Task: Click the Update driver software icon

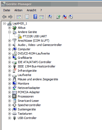Action: click(58, 17)
